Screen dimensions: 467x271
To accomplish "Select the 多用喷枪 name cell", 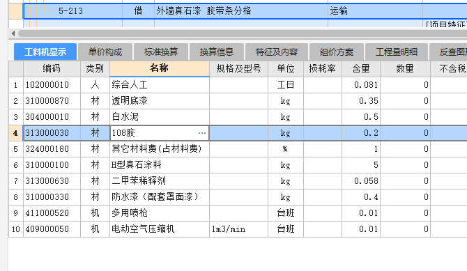I will pyautogui.click(x=160, y=213).
